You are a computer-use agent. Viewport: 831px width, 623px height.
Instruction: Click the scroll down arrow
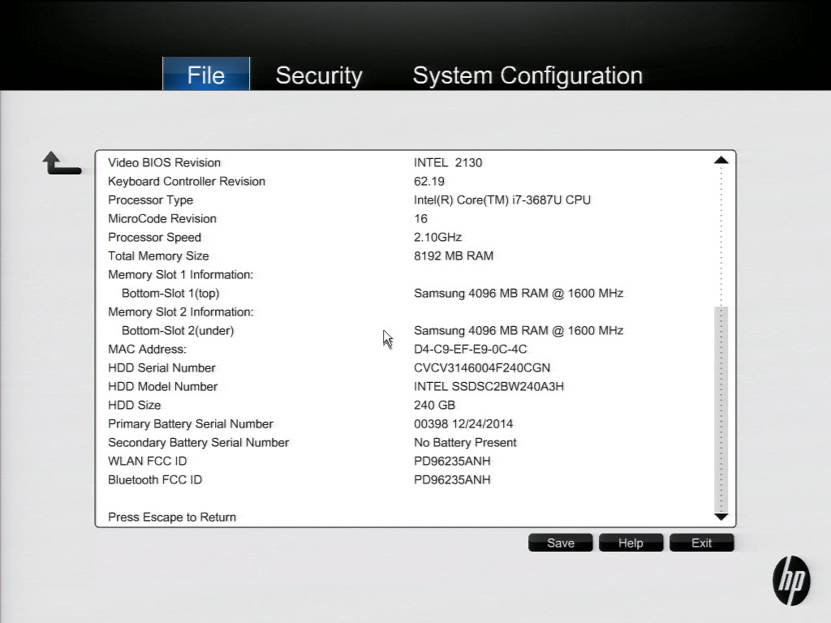coord(721,517)
